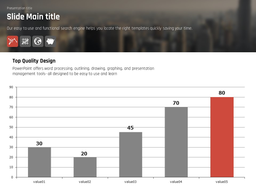The width and height of the screenshot is (256, 192).
Task: Click the search engine subtitle text
Action: click(99, 28)
